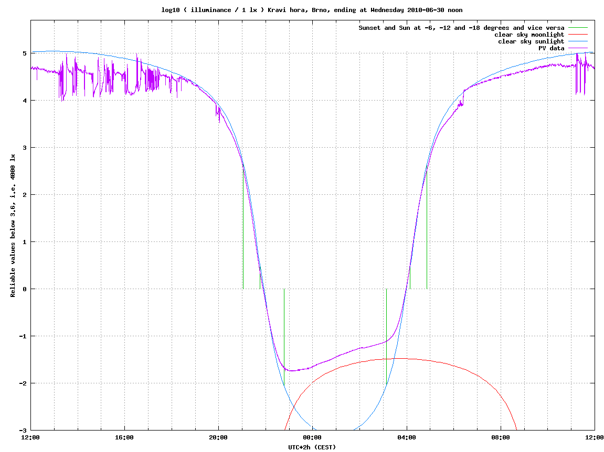Click the purple PV data minimum near 23:00

[291, 370]
